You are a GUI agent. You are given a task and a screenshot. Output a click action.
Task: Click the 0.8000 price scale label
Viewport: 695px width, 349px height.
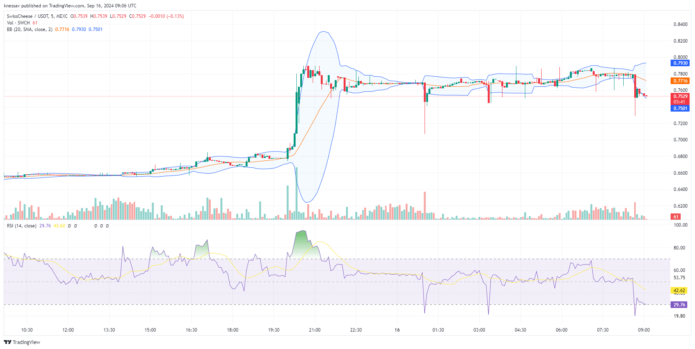(x=680, y=57)
